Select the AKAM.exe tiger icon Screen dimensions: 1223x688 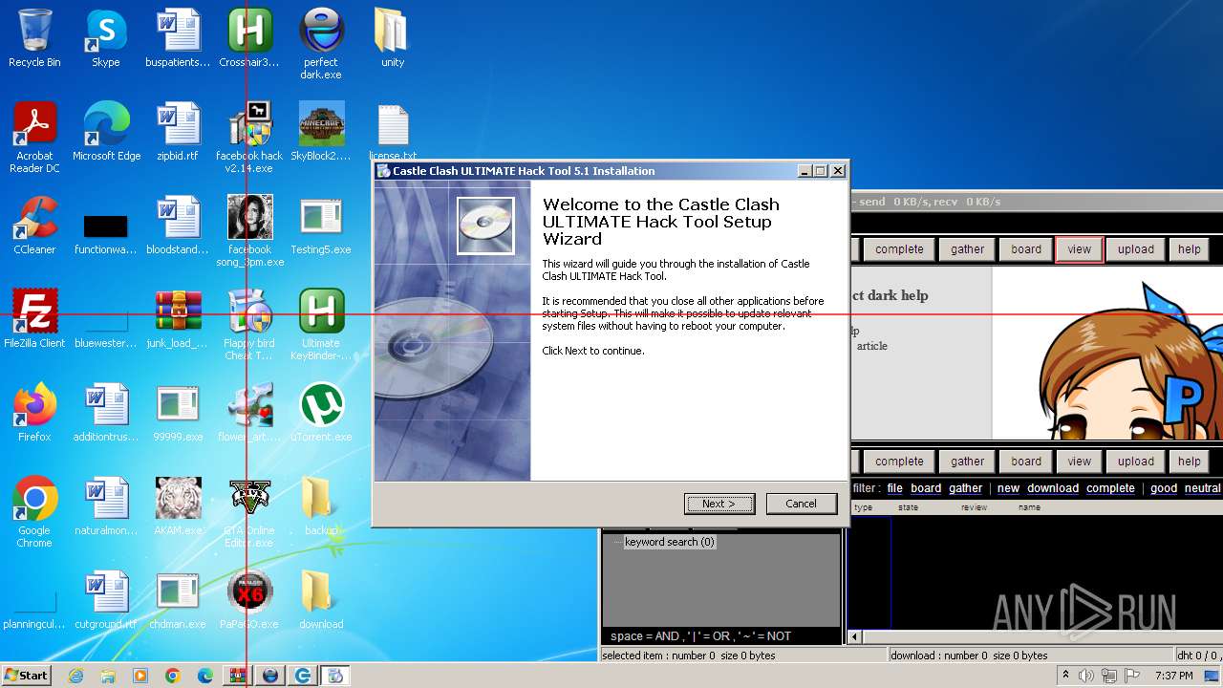pyautogui.click(x=178, y=506)
